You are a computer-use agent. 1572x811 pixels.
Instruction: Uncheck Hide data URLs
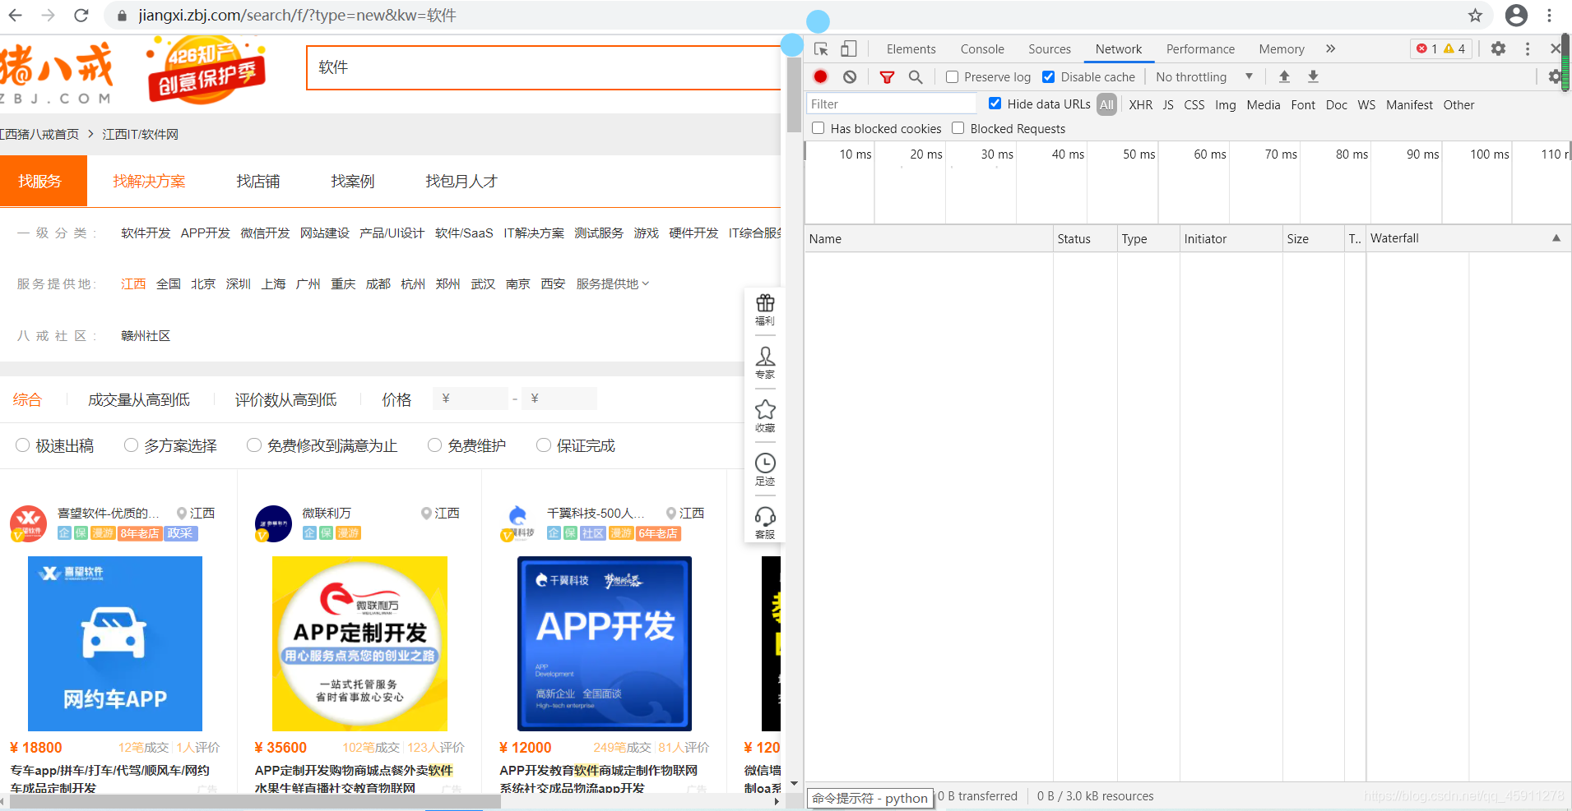pyautogui.click(x=995, y=104)
